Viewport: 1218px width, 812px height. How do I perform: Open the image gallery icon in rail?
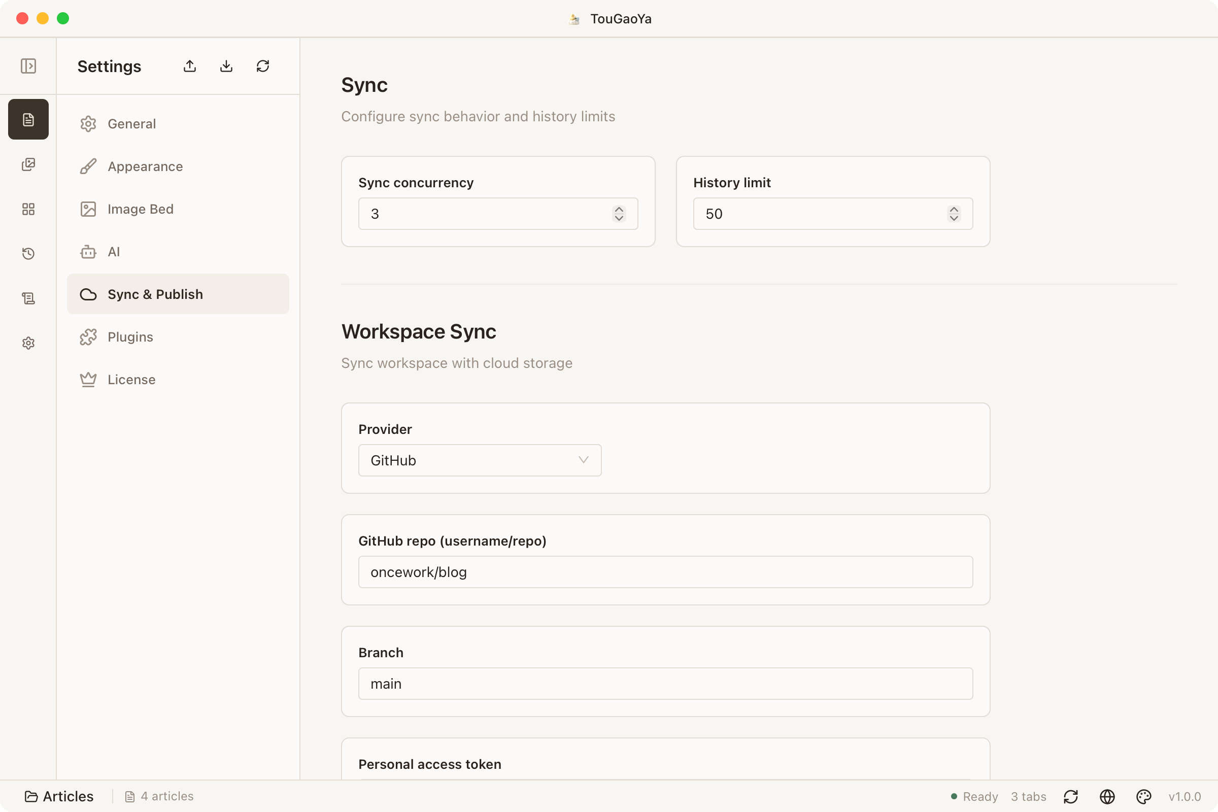point(28,164)
